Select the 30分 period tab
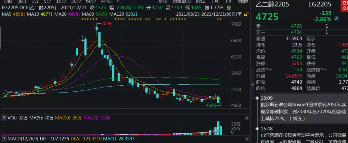This screenshot has height=143, width=348. [x=76, y=2]
